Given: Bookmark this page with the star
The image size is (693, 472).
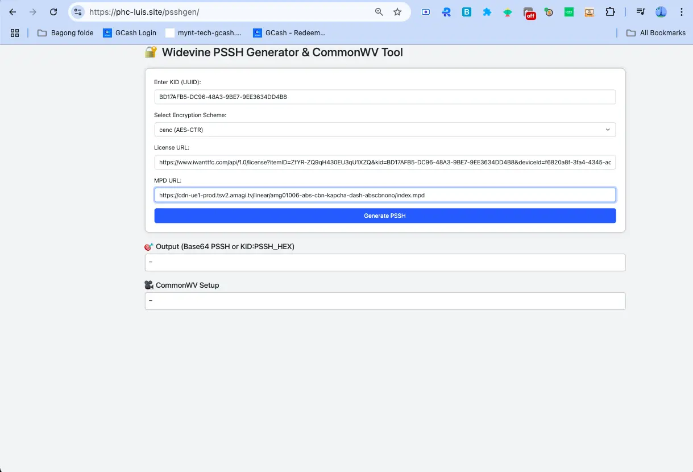Looking at the screenshot, I should coord(397,12).
